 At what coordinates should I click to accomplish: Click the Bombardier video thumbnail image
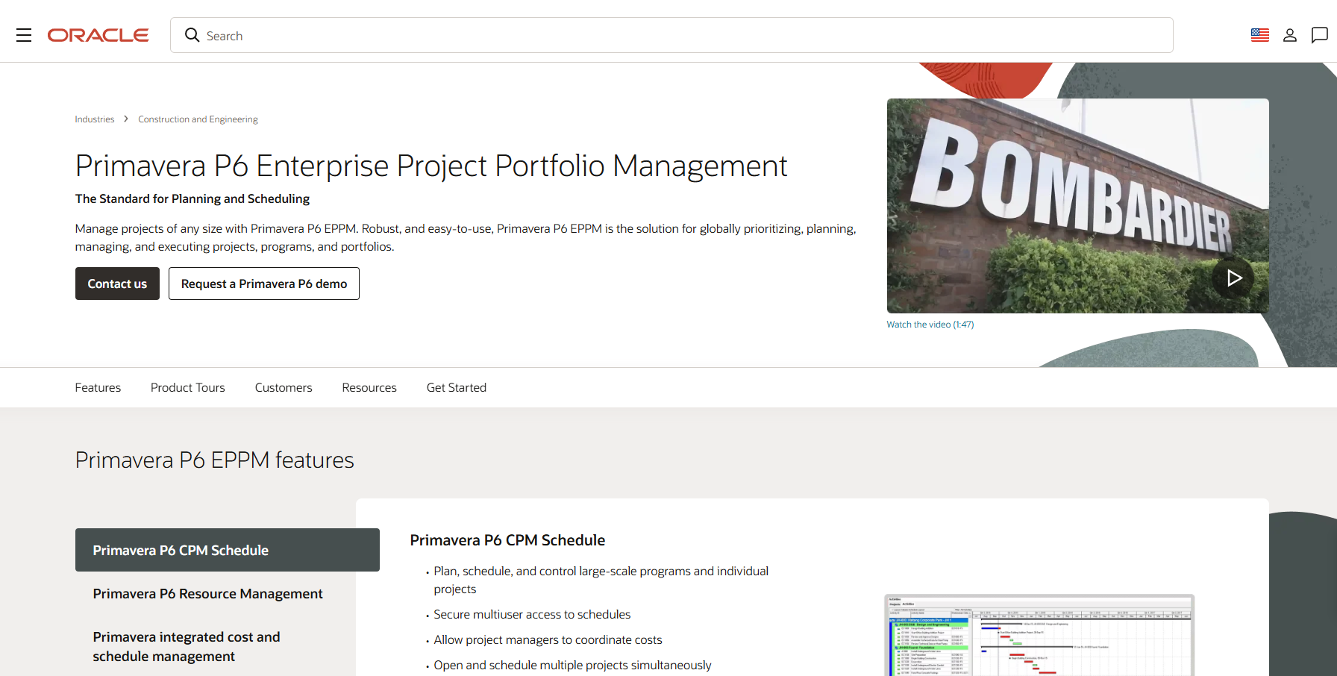click(1077, 206)
